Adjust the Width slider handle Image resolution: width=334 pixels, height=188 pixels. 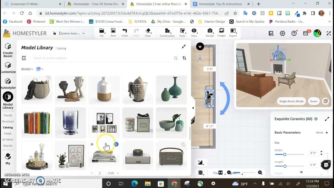point(285,155)
